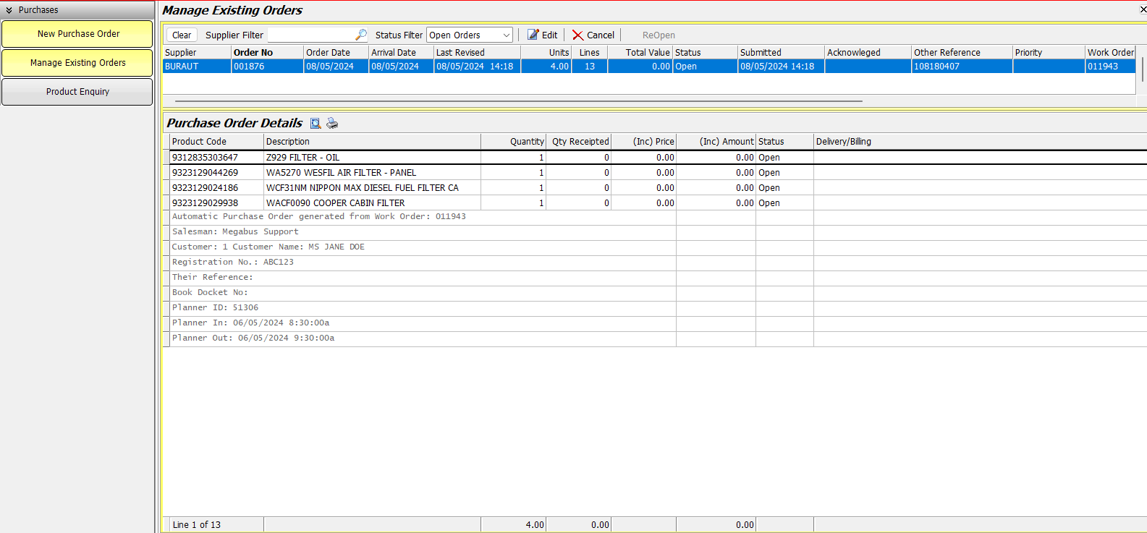Image resolution: width=1147 pixels, height=533 pixels.
Task: Click the Lines column header
Action: 589,52
